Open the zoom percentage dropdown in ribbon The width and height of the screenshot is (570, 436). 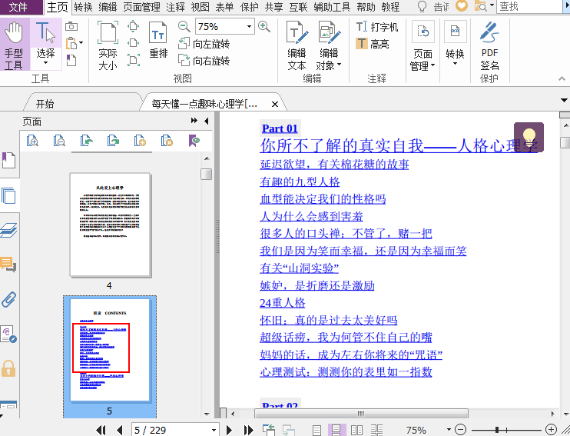click(249, 27)
